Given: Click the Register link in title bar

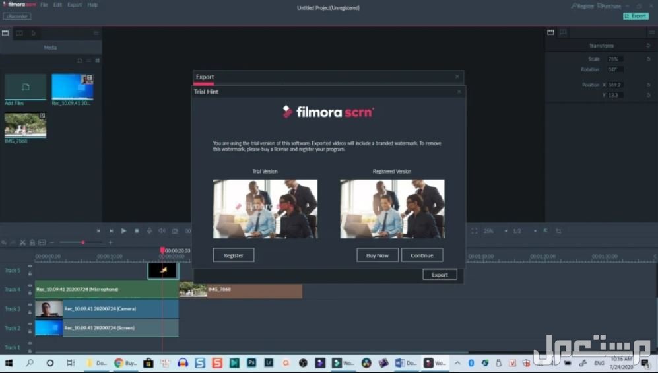Looking at the screenshot, I should (583, 6).
